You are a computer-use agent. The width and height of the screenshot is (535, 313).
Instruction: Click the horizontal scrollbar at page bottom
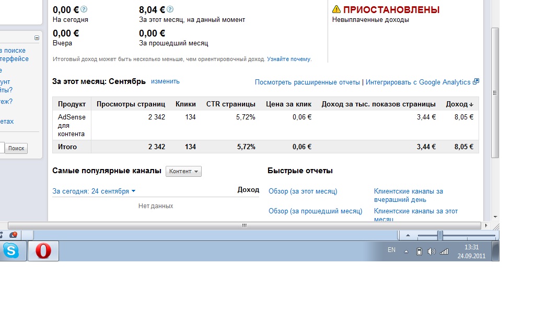243,225
